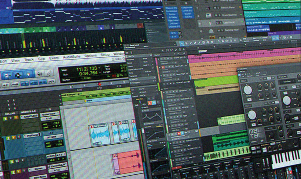
Task: Open the Setup menu in Pro Tools
Action: pos(105,54)
